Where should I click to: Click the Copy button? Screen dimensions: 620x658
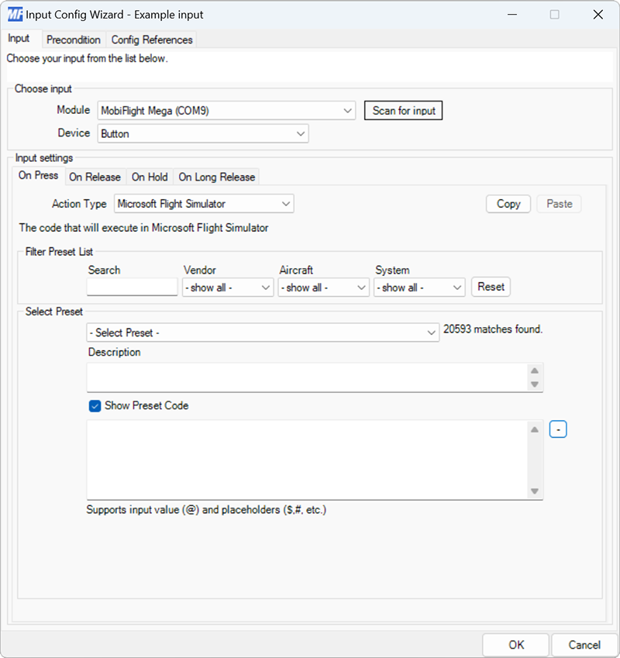(x=508, y=203)
